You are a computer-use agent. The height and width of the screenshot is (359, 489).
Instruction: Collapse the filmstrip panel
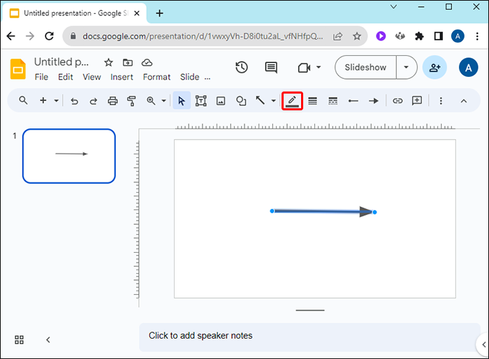[48, 339]
